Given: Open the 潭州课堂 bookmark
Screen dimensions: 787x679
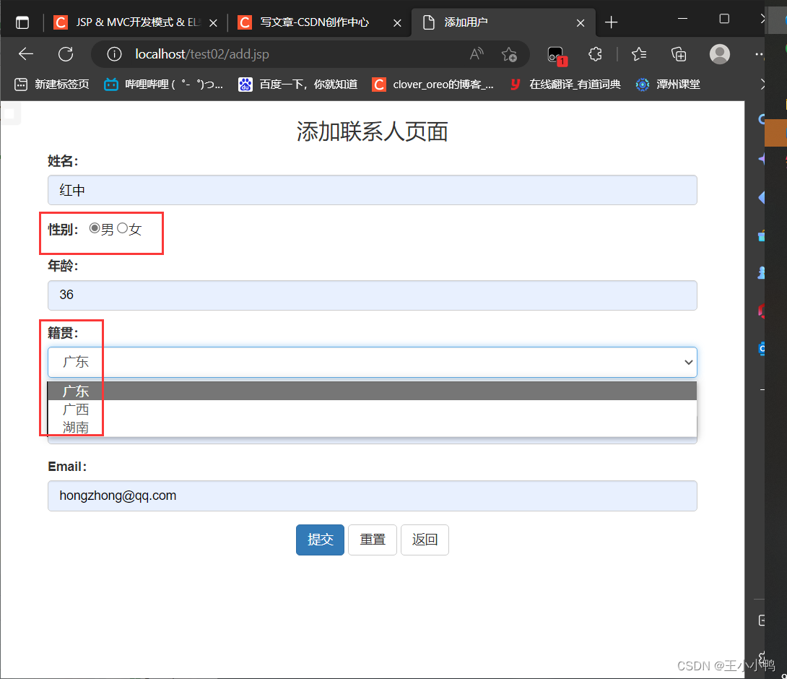Looking at the screenshot, I should tap(668, 85).
